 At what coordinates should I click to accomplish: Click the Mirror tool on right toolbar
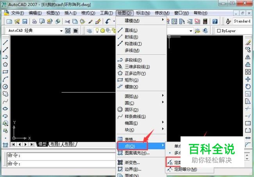coord(248,57)
